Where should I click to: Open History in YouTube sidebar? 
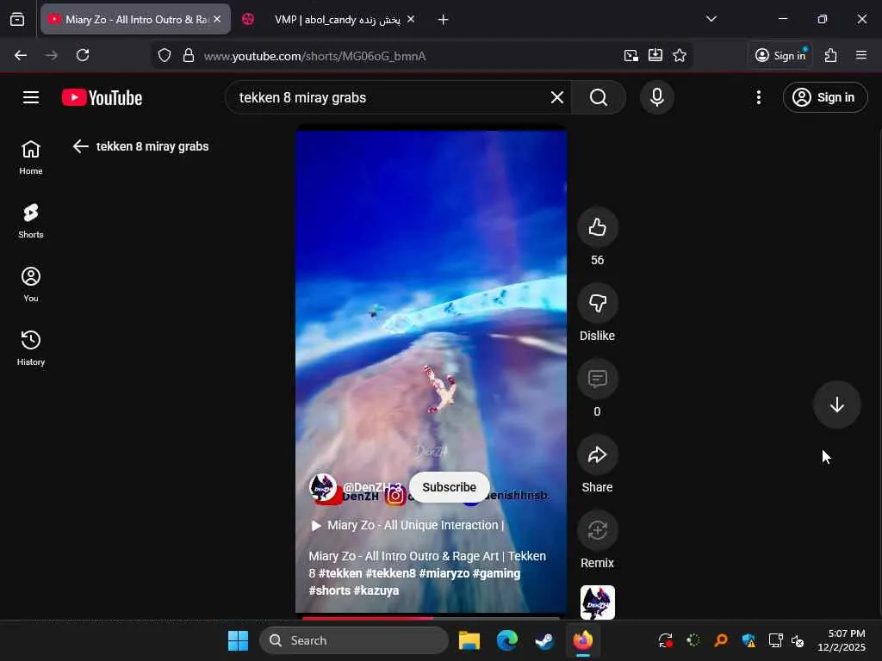coord(31,348)
